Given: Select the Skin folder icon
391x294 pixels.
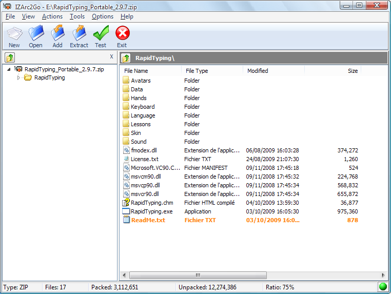Looking at the screenshot, I should pos(126,133).
